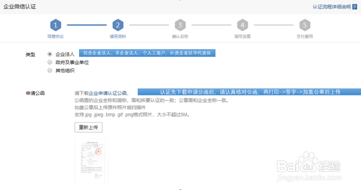Open the uploaded 公函 document thumbnail
The image size is (361, 190).
tap(92, 160)
